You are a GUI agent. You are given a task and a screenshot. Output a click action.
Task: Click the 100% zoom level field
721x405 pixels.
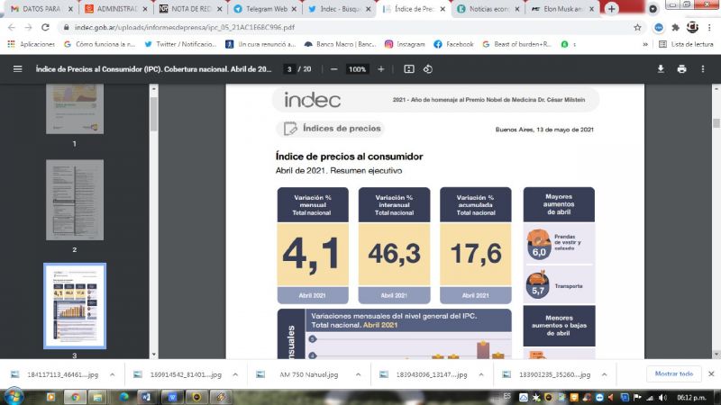[357, 69]
